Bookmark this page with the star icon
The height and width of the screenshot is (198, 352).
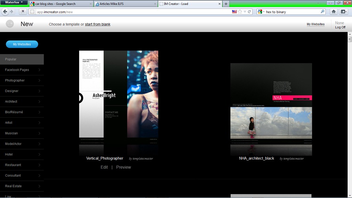click(240, 12)
